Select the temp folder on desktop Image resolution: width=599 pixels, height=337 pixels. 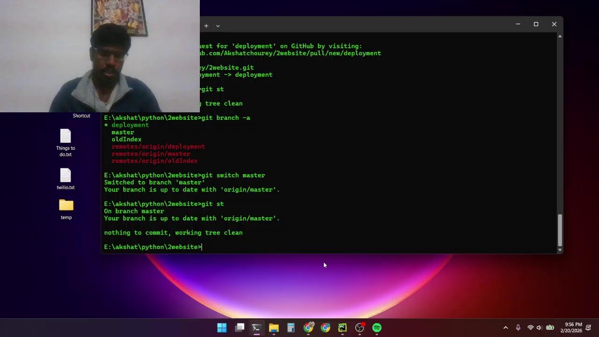click(x=66, y=209)
